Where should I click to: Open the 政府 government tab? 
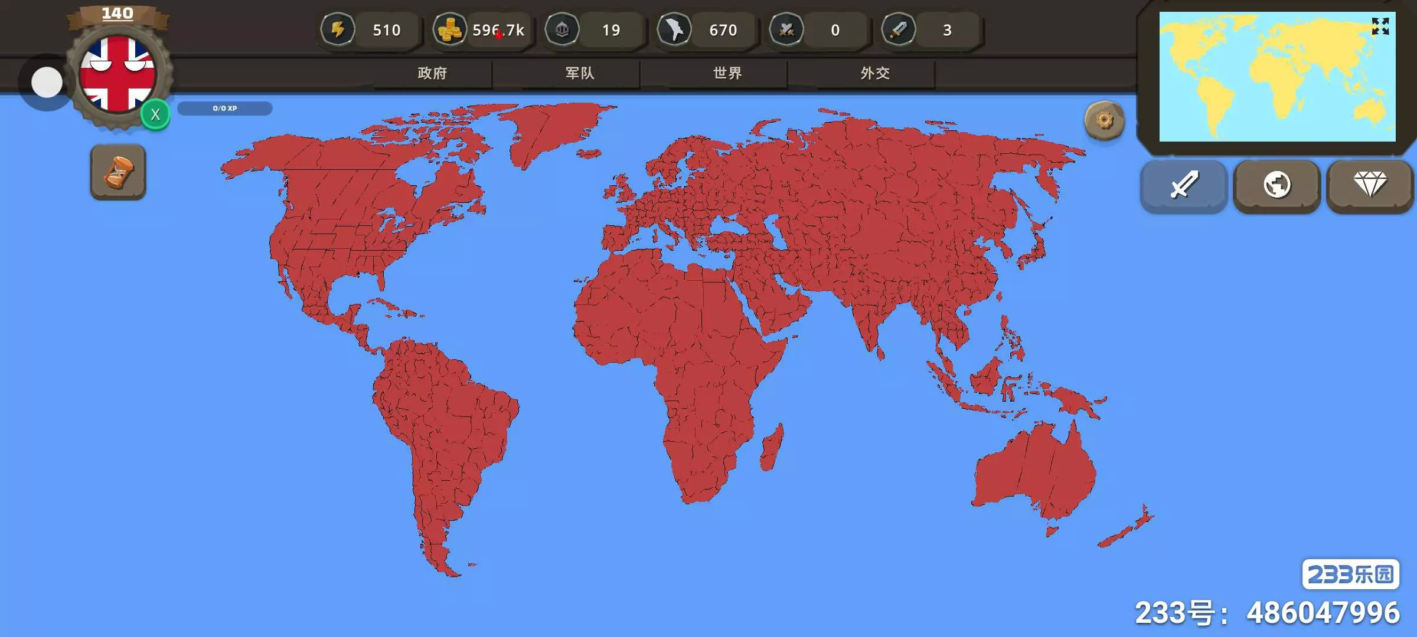tap(432, 73)
